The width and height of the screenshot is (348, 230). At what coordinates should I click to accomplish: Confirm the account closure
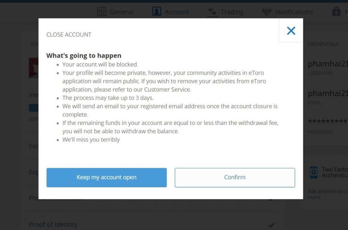click(x=235, y=177)
